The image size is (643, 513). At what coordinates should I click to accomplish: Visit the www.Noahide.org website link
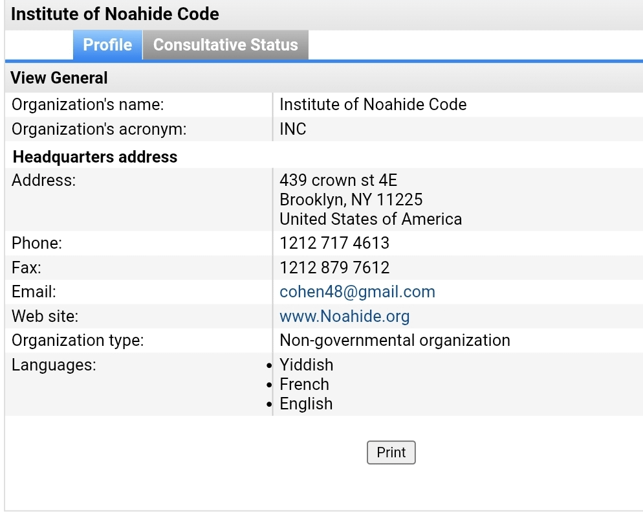pos(344,316)
